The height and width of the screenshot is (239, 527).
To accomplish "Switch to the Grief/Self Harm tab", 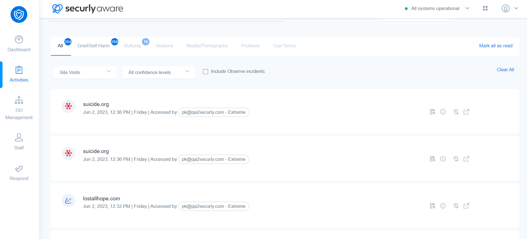I will [94, 46].
